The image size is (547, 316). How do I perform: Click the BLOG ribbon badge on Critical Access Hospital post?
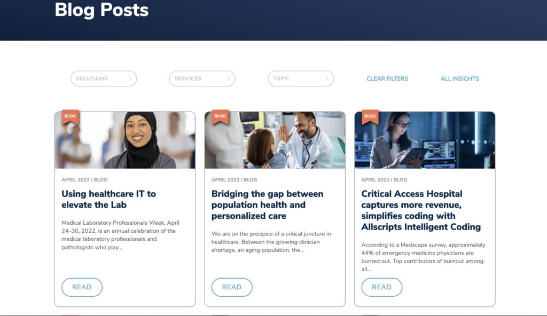(370, 117)
